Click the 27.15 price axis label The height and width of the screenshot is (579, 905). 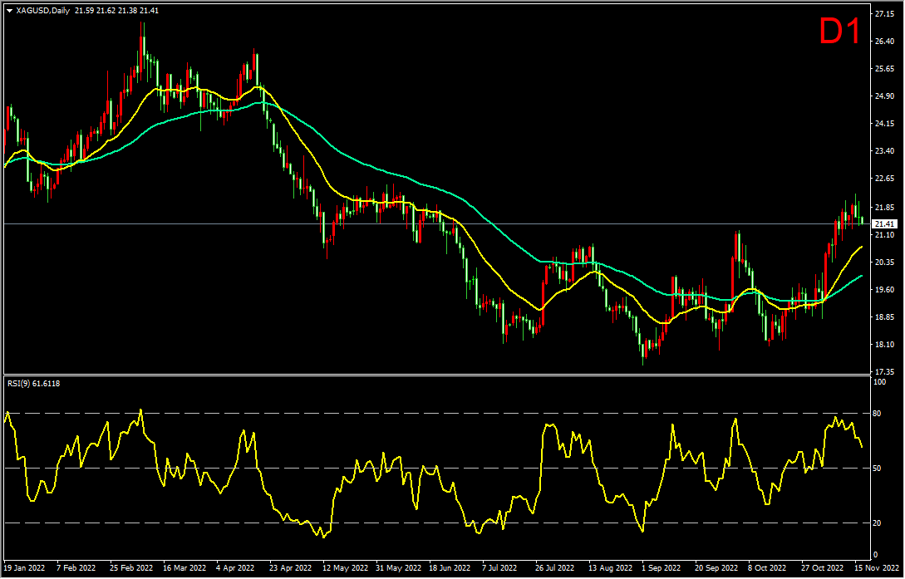[x=884, y=14]
